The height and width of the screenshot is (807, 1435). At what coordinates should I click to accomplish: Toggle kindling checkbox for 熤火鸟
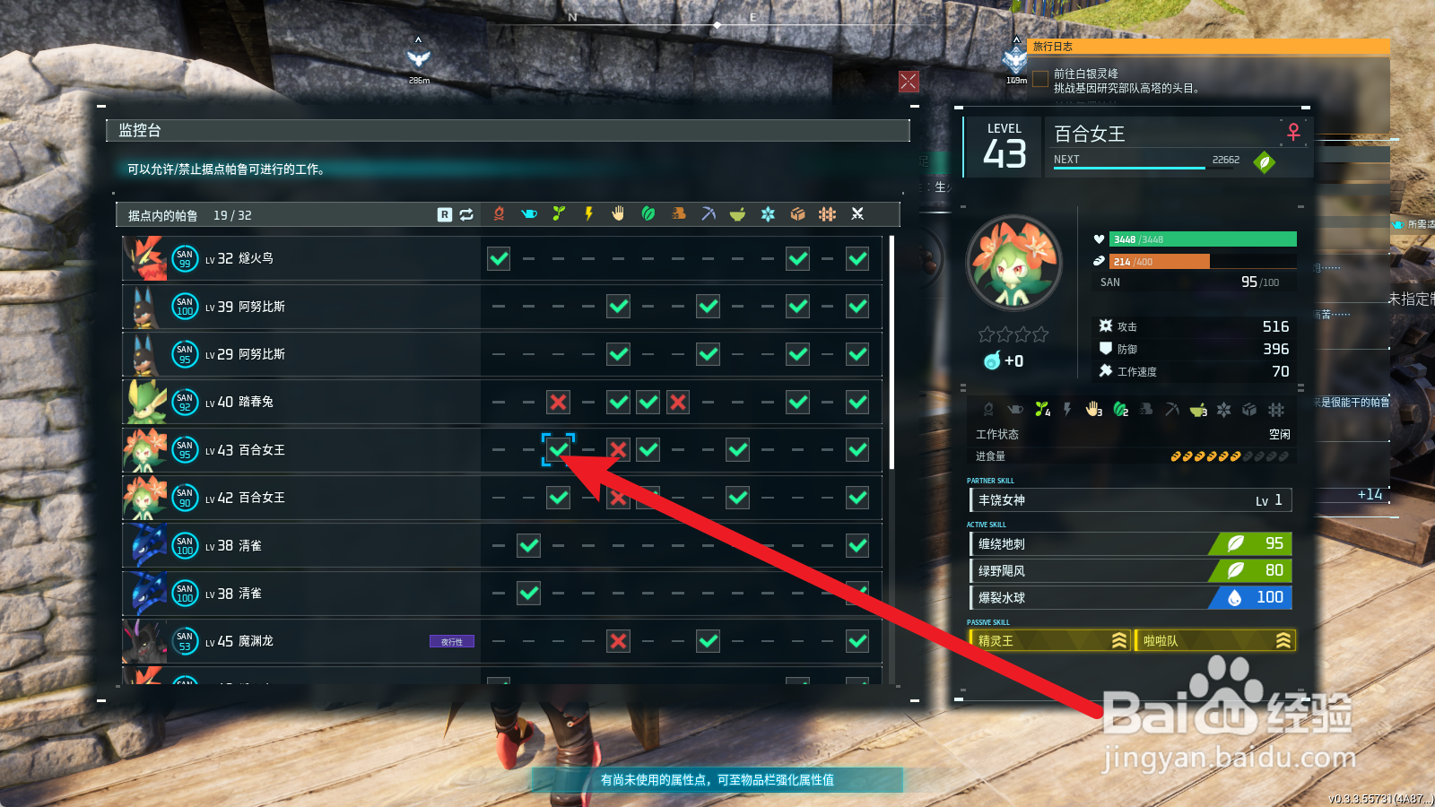click(499, 258)
